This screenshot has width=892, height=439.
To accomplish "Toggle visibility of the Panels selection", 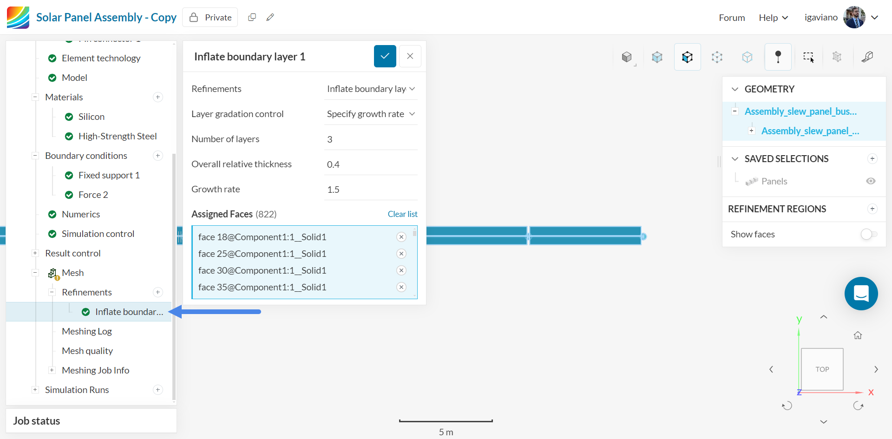I will (871, 181).
